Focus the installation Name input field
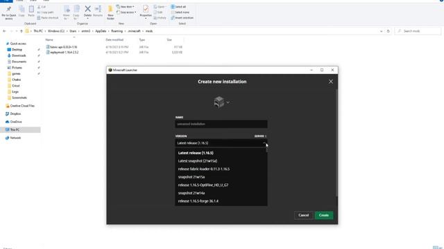Viewport: 444px width, 249px height. (x=221, y=124)
